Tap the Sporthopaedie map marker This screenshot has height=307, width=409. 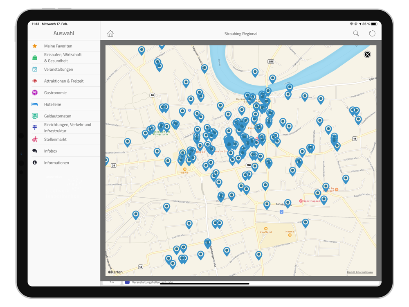point(301,201)
